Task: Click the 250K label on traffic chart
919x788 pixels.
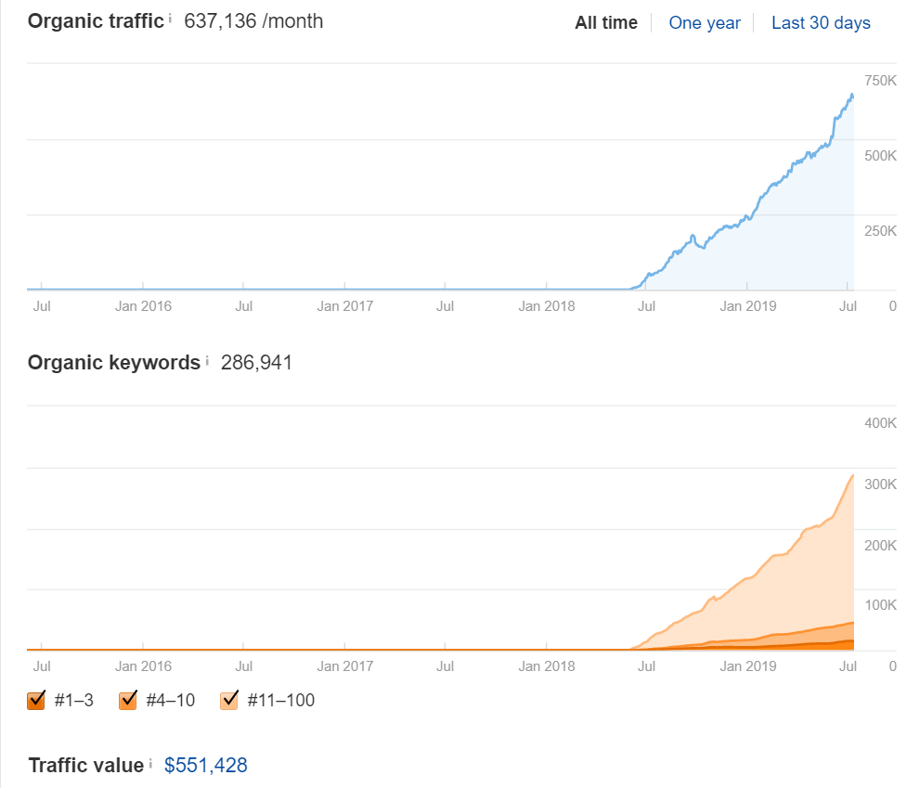Action: point(880,231)
